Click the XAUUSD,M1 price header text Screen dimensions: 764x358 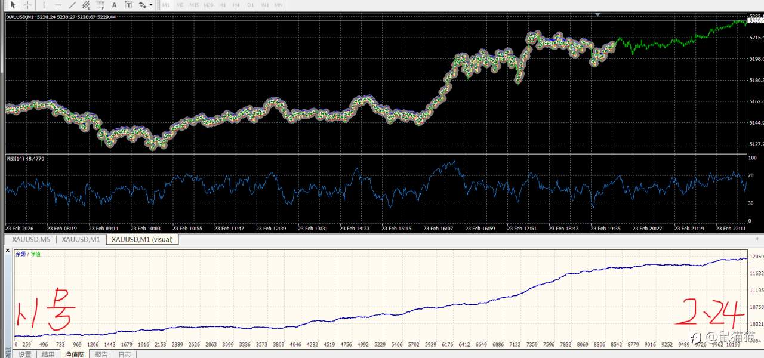(61, 17)
